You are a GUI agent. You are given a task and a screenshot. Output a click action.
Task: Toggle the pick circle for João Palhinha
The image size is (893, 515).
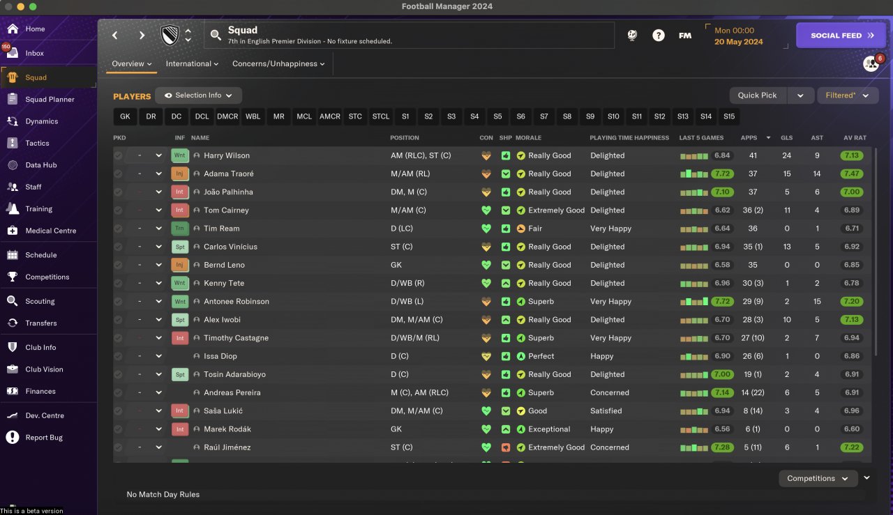pyautogui.click(x=118, y=192)
